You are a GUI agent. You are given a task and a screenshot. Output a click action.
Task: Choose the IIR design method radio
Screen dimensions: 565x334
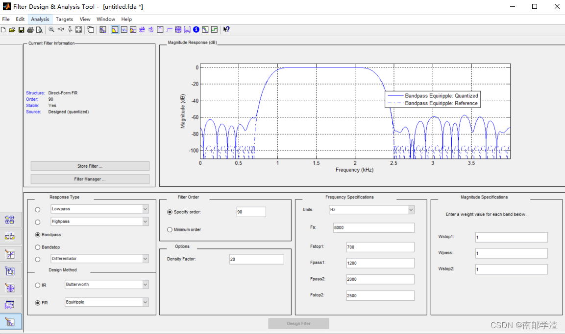pos(37,285)
